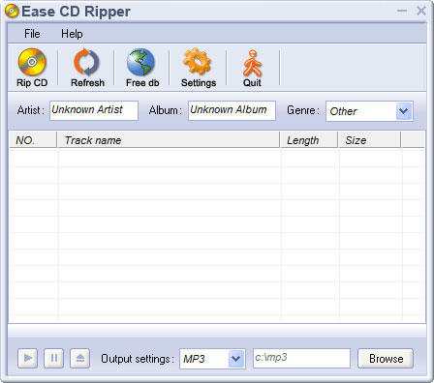
Task: Pause playback with the pause button
Action: pos(54,358)
